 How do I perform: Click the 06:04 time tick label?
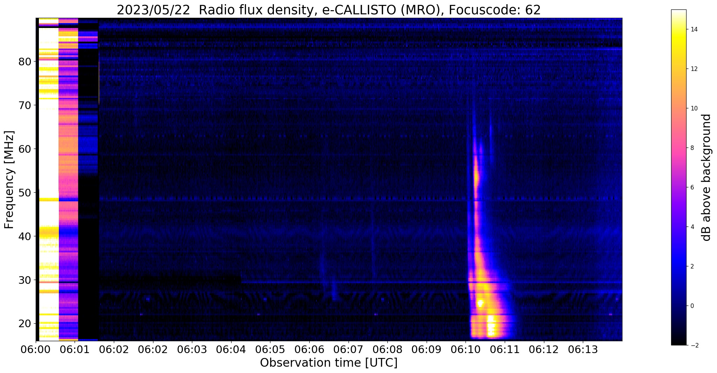(x=231, y=349)
